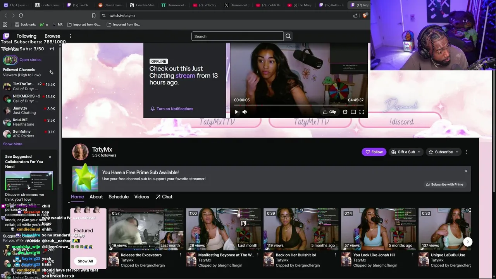Switch to the Schedule tab
496x279 pixels.
click(119, 197)
